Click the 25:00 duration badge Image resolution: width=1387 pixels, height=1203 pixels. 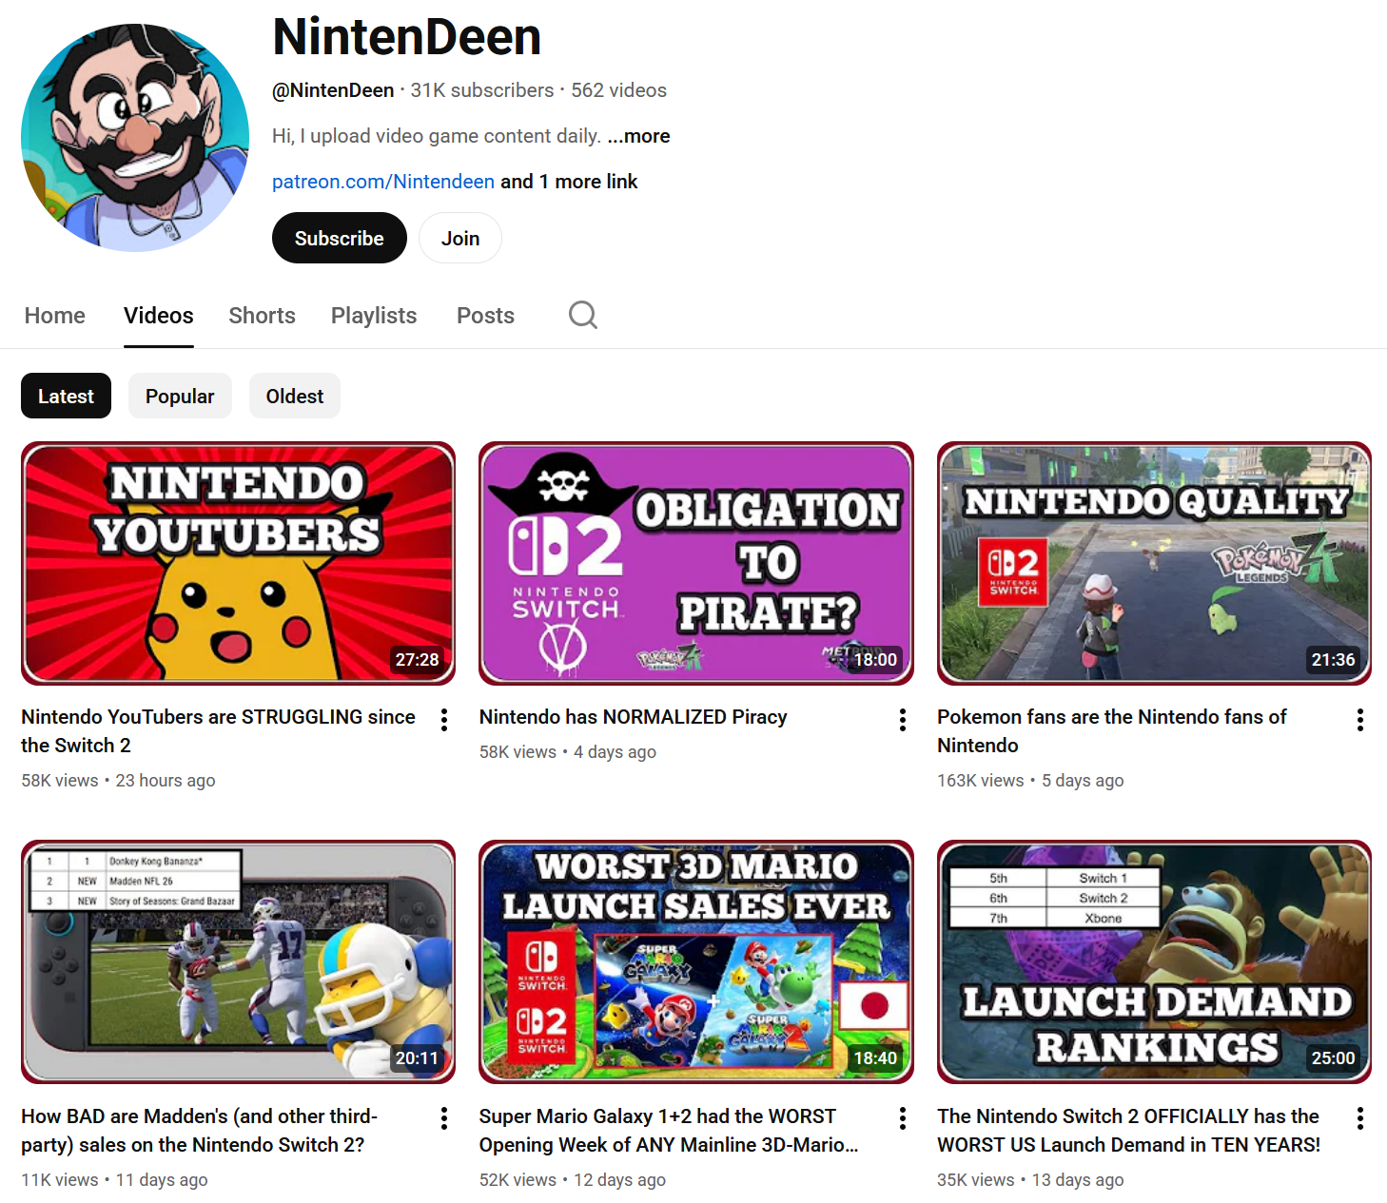pos(1333,1057)
